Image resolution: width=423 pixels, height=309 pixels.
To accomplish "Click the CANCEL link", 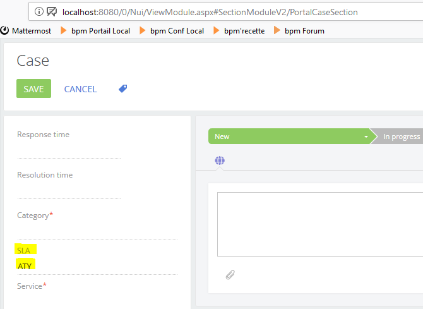I will pos(80,89).
